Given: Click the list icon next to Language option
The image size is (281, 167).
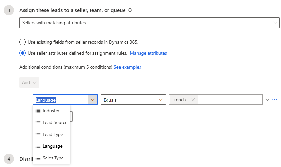Looking at the screenshot, I should click(38, 146).
